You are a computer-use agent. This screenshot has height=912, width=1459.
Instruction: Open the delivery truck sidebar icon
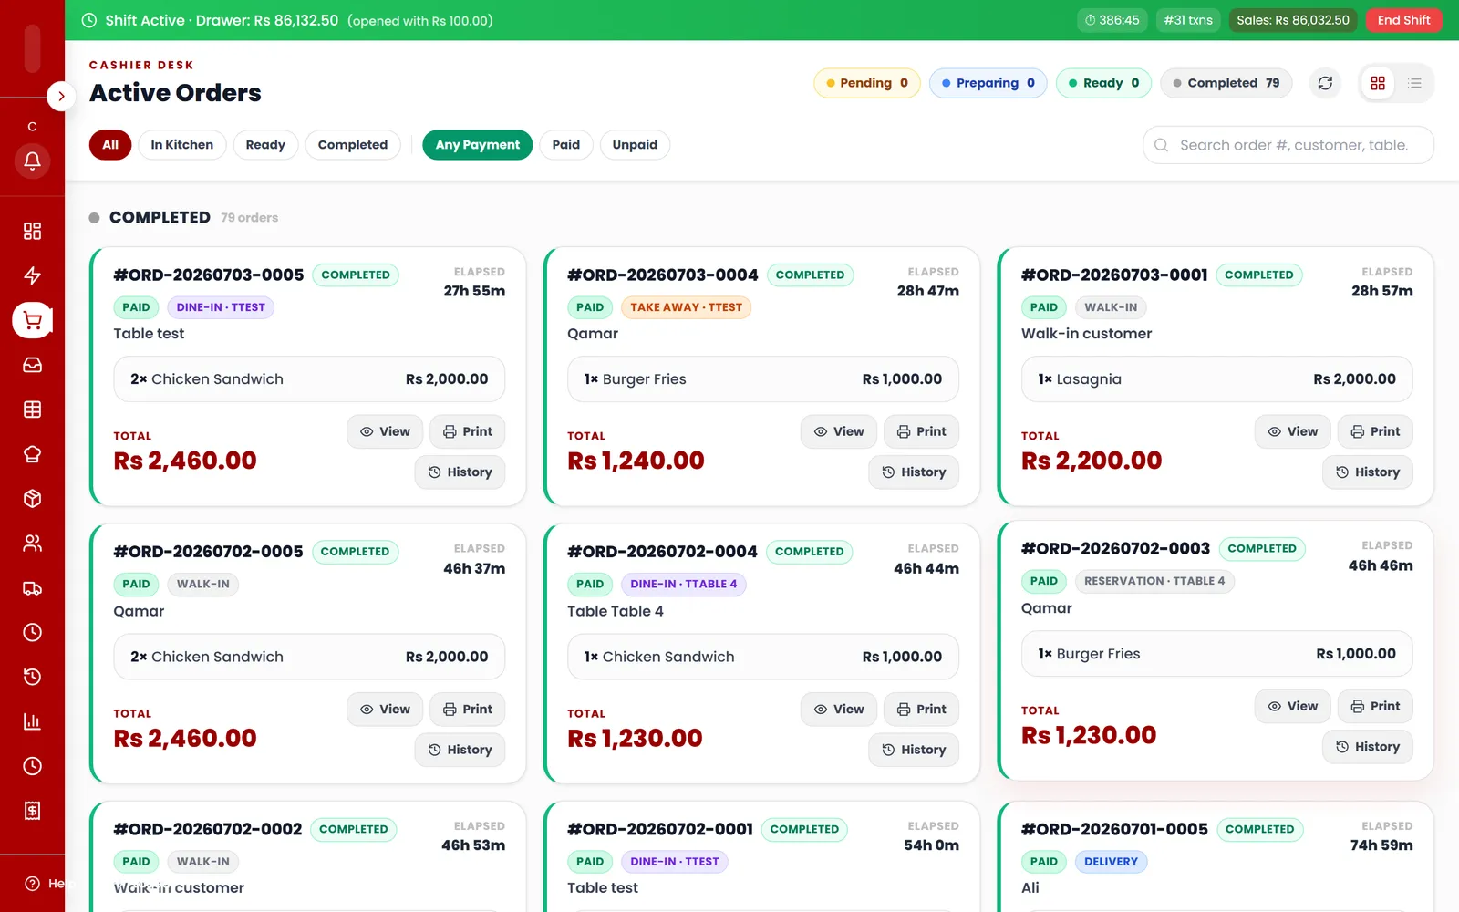tap(32, 588)
